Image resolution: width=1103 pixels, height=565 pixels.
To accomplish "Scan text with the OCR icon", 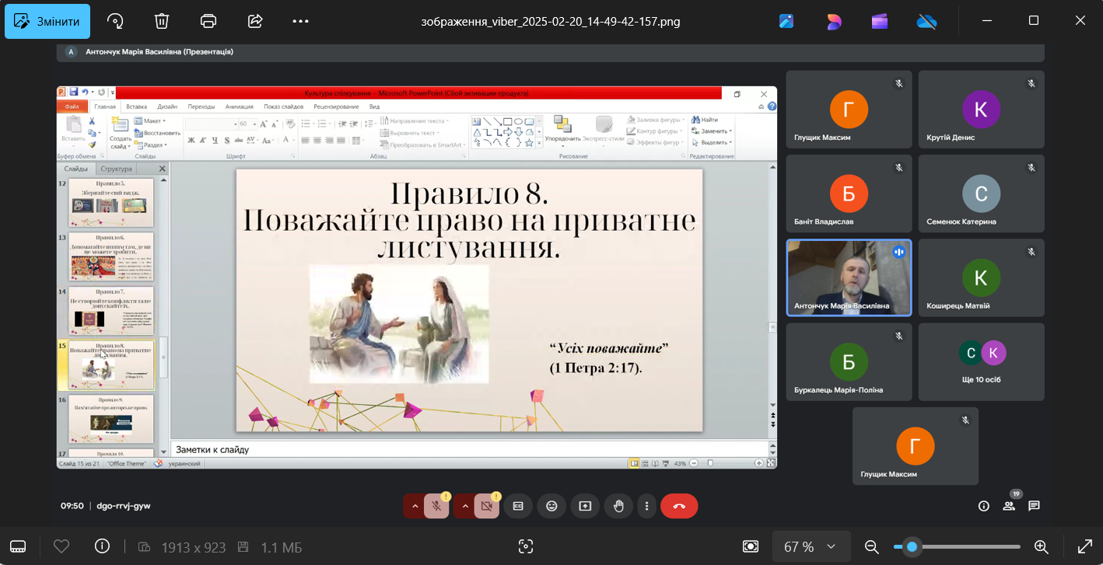I will 526,546.
